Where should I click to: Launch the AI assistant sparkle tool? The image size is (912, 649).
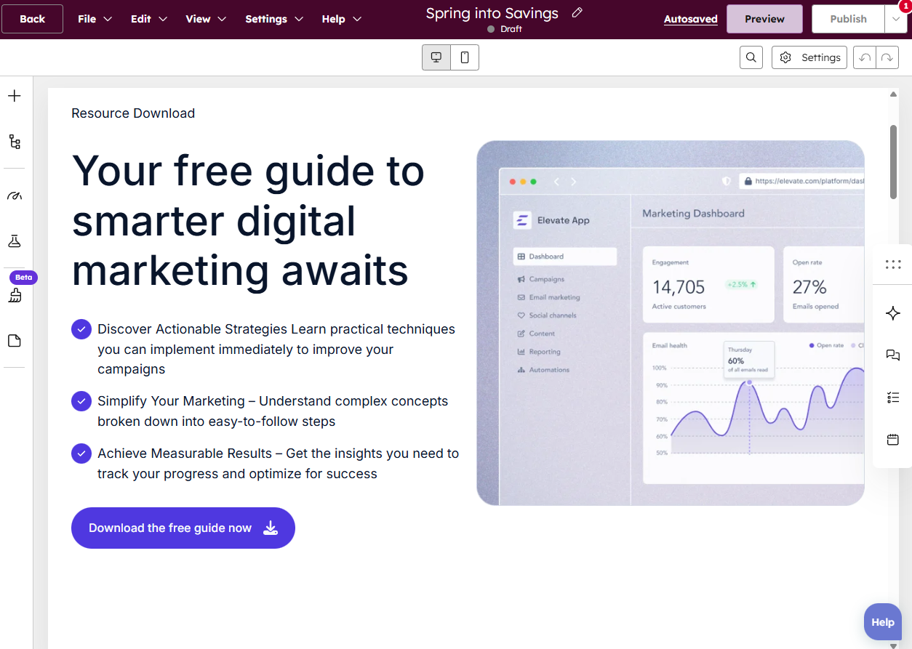tap(893, 313)
